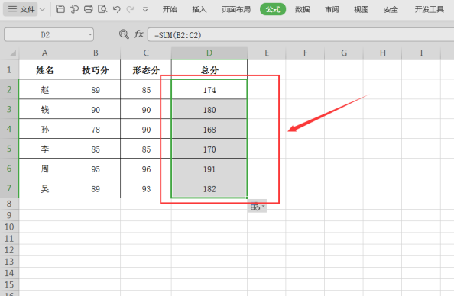
Task: Click the Save icon in toolbar
Action: 60,9
